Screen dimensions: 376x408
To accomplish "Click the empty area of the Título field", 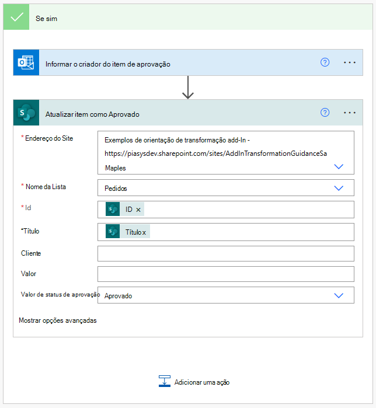I will pos(251,232).
